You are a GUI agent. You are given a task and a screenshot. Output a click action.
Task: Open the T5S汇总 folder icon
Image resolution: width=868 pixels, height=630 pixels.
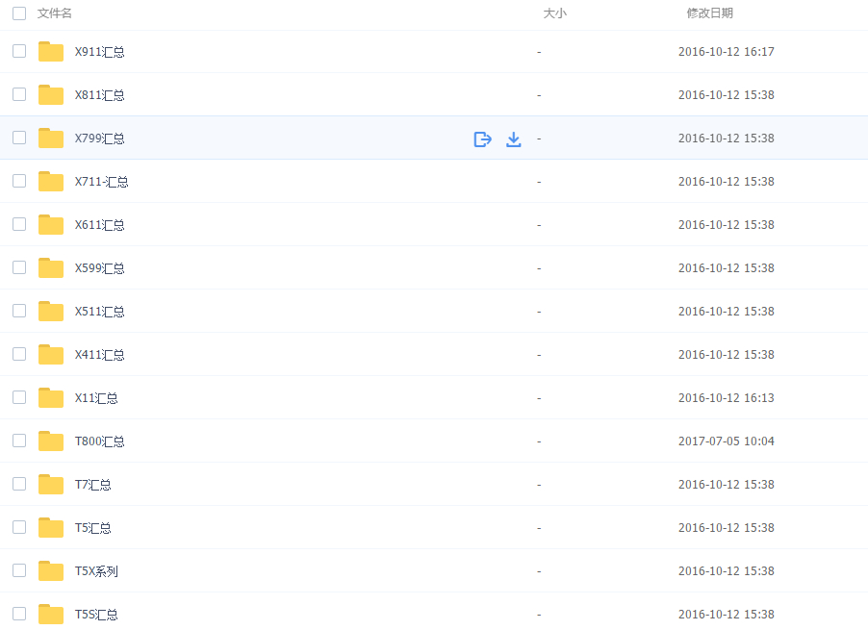(51, 614)
